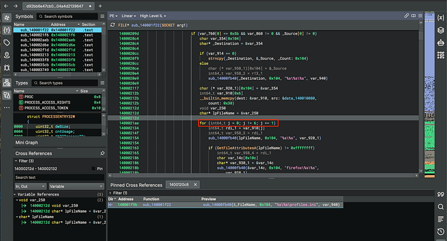Open the Symbols sidebar hash icon
This screenshot has width=447, height=241.
[x=7, y=18]
